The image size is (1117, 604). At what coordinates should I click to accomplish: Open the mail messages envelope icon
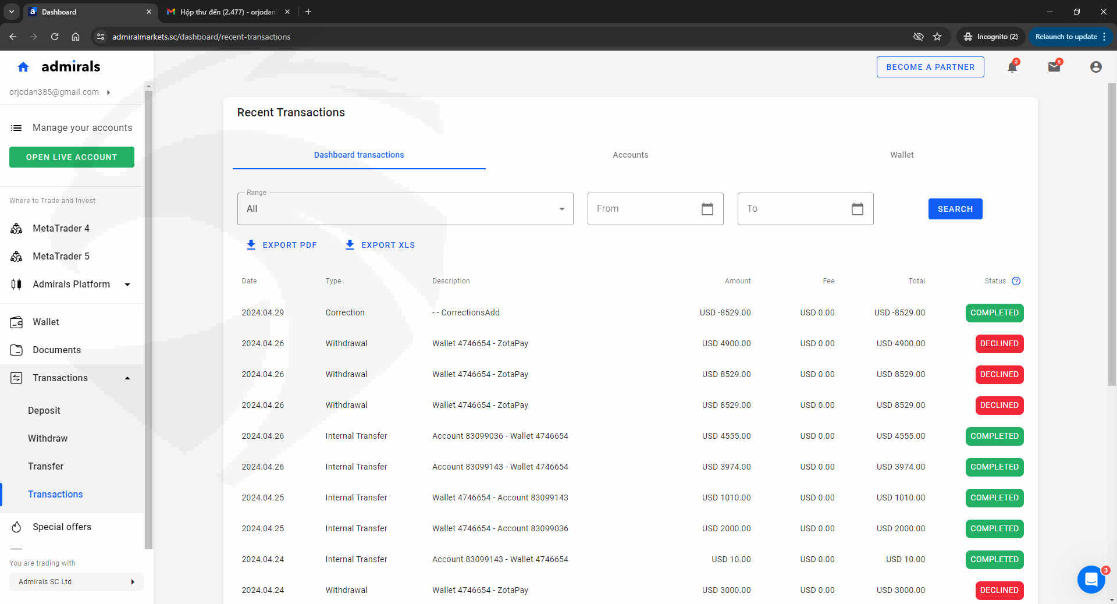point(1054,67)
